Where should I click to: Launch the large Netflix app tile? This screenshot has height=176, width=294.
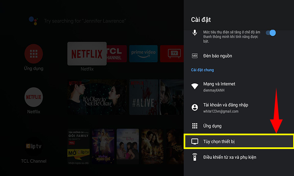(87, 54)
